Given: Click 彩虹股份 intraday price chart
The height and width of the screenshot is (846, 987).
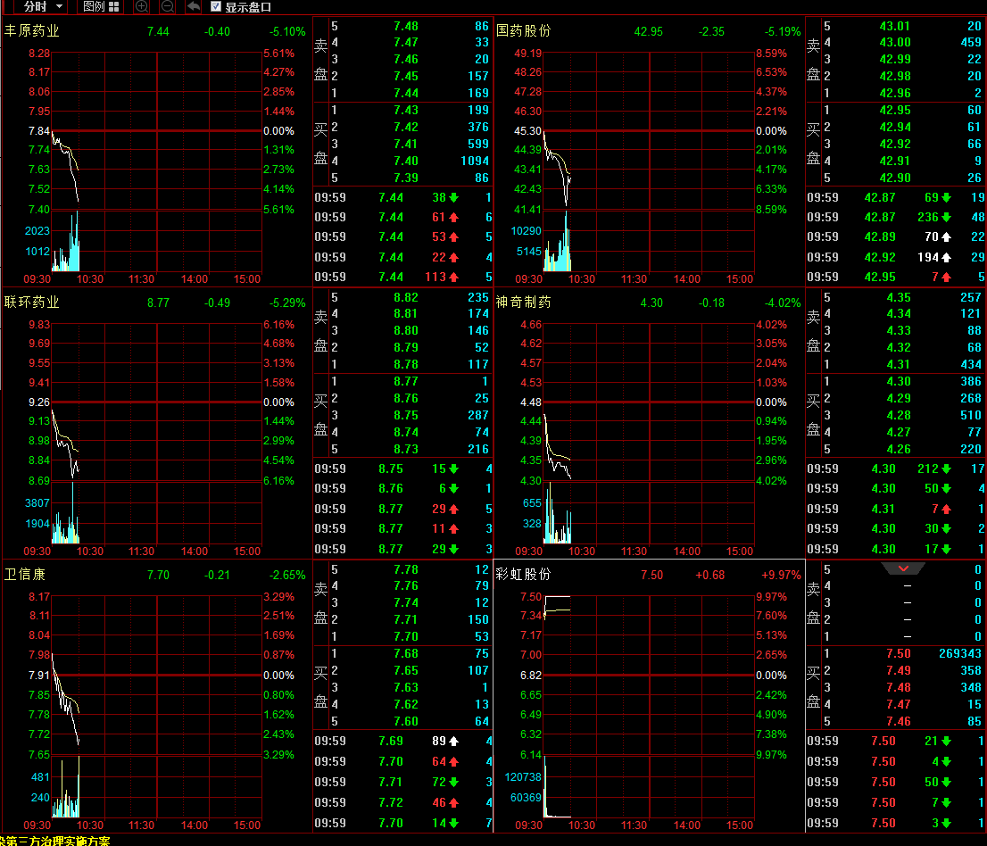Looking at the screenshot, I should point(649,675).
